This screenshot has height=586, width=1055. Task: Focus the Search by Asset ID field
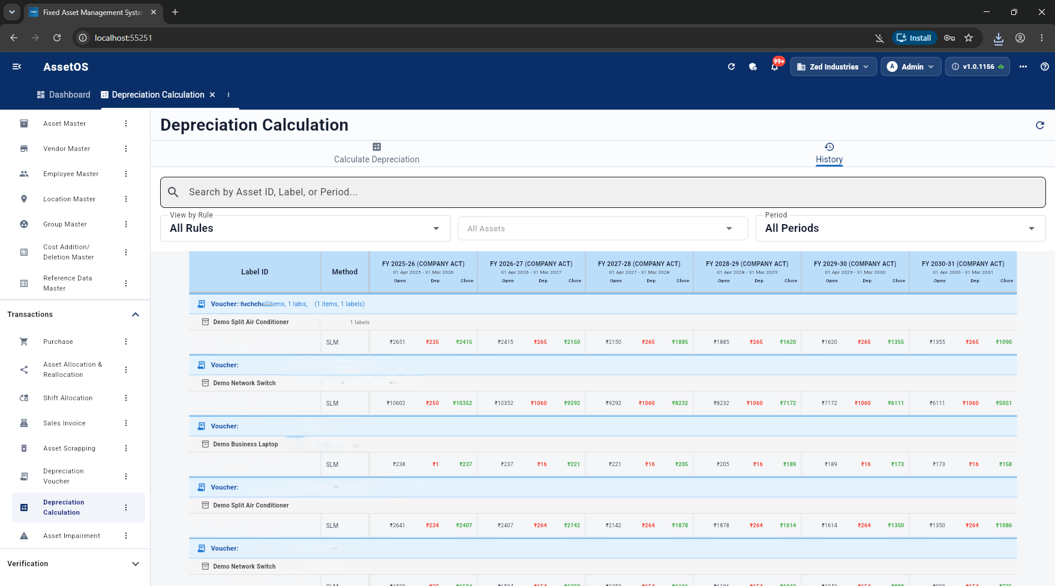pos(603,192)
